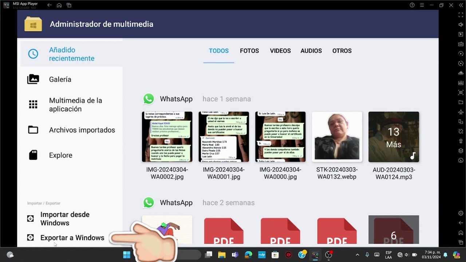Switch to the TODOS tab
This screenshot has width=466, height=262.
(219, 51)
